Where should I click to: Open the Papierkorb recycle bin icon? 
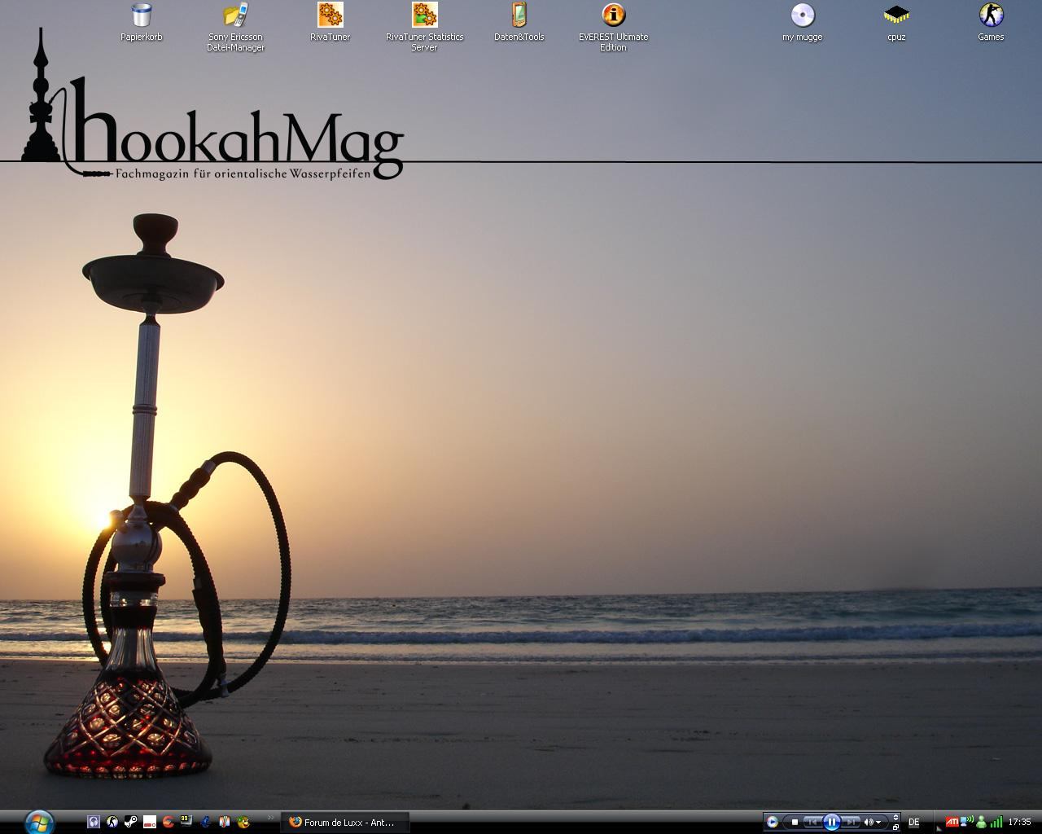pos(142,22)
